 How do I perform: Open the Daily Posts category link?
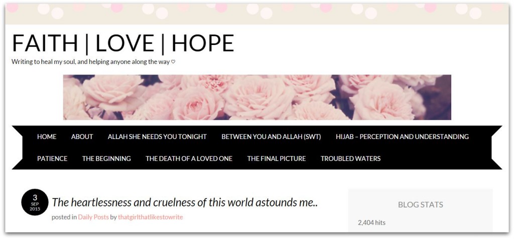93,217
